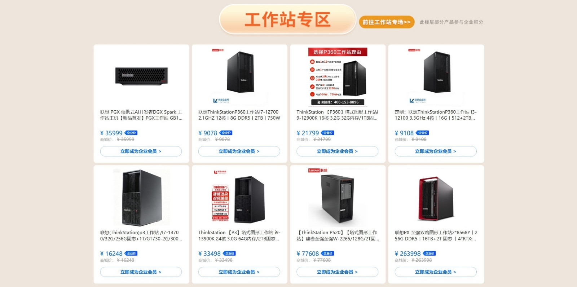Click the ThinkStation P360 I7-12700 tower image
The width and height of the screenshot is (577, 287).
pyautogui.click(x=239, y=76)
